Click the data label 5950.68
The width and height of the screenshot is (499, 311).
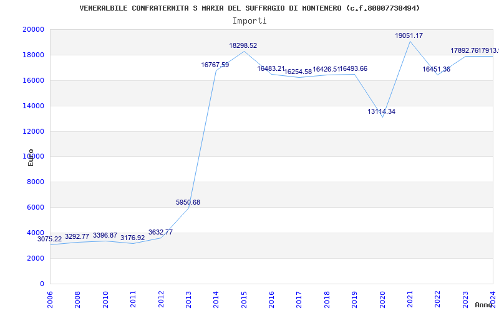tap(188, 203)
